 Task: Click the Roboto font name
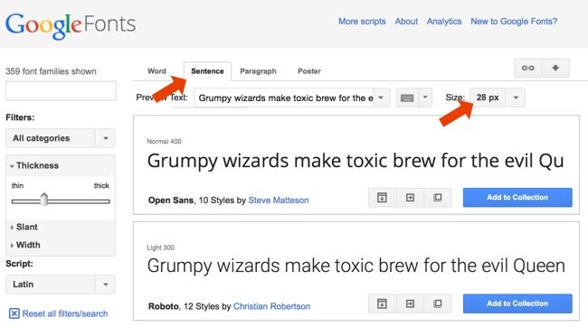point(164,306)
